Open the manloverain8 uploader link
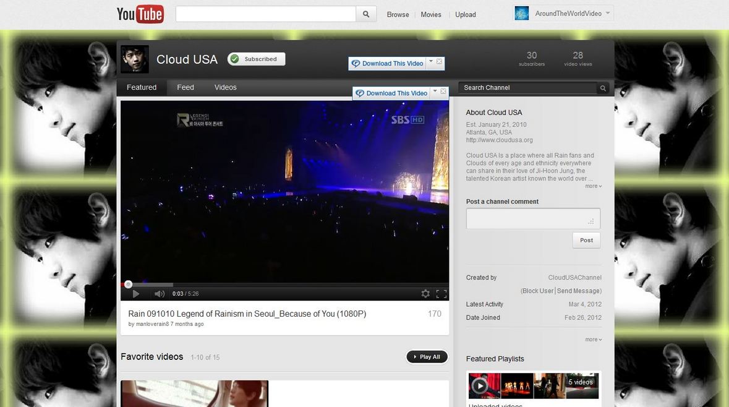The height and width of the screenshot is (407, 729). tap(153, 324)
